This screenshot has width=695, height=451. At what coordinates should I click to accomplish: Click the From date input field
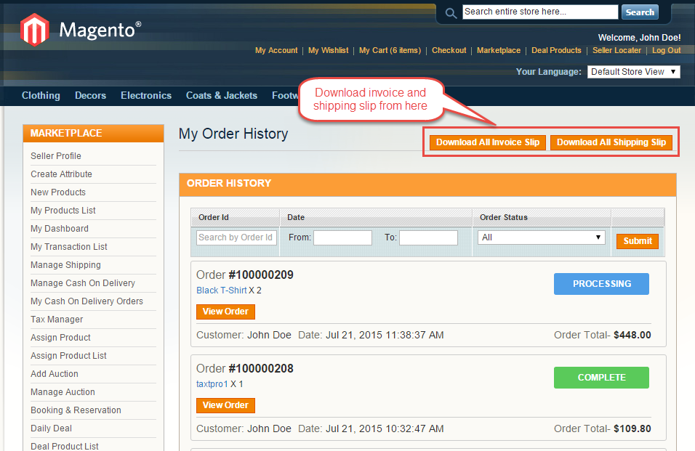pyautogui.click(x=342, y=237)
